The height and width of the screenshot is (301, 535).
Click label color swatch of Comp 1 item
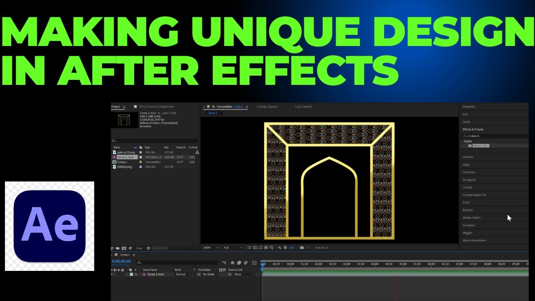(x=141, y=162)
